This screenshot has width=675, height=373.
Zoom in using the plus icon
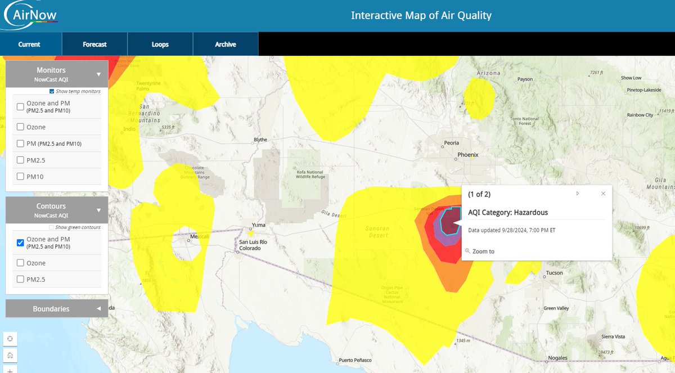(10, 370)
